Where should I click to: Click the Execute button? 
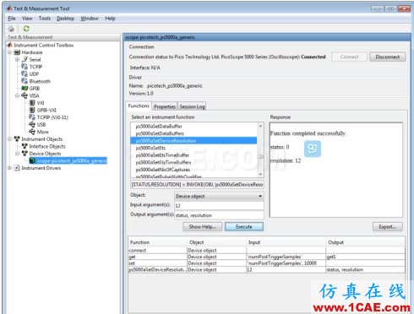click(x=244, y=227)
